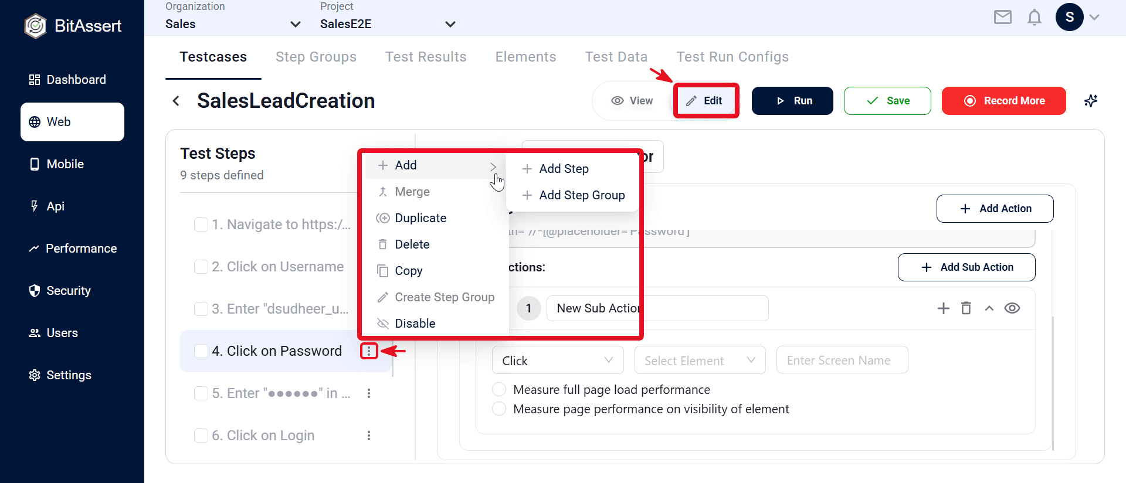Open the mail inbox icon

point(1002,17)
